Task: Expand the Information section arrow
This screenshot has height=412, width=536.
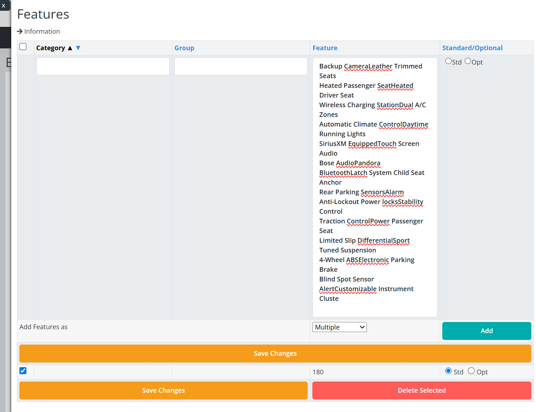Action: tap(20, 32)
